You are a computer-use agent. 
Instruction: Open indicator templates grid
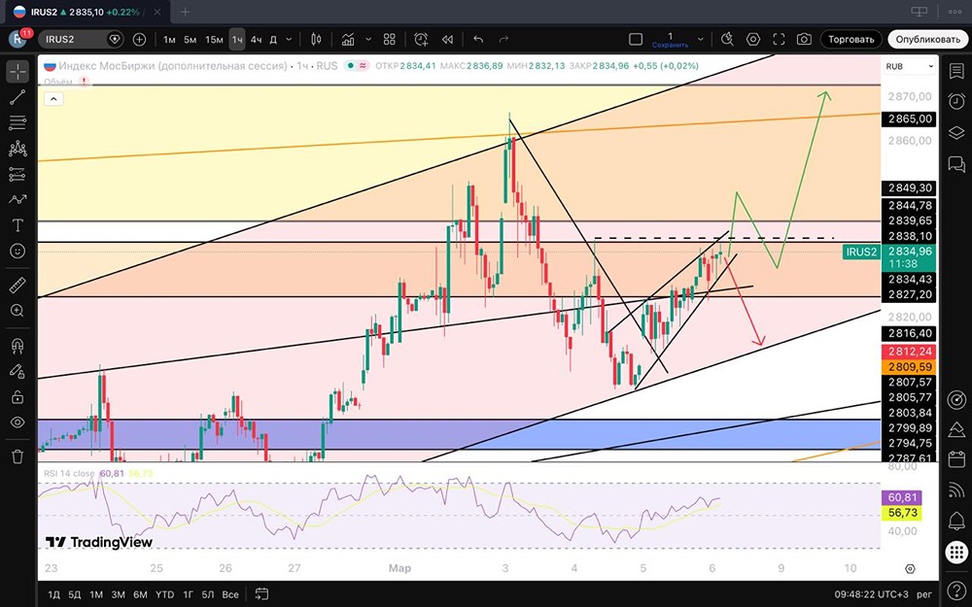(x=390, y=39)
